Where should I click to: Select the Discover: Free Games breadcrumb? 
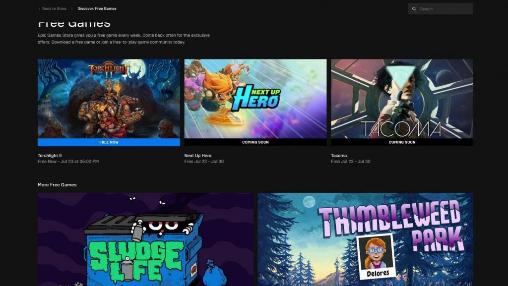97,9
